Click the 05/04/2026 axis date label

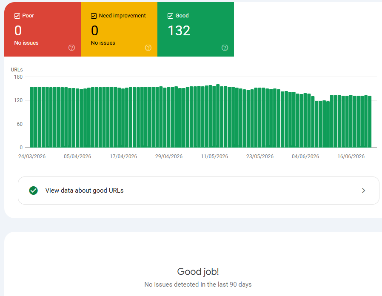point(77,157)
